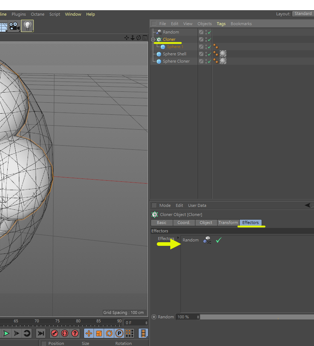The width and height of the screenshot is (314, 346).
Task: Toggle Position key recording
Action: click(89, 333)
